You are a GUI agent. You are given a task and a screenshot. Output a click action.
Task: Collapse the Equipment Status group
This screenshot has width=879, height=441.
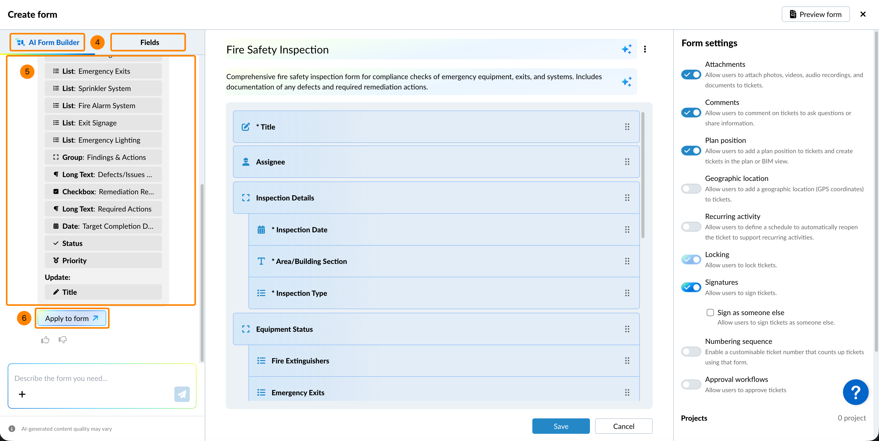(246, 329)
